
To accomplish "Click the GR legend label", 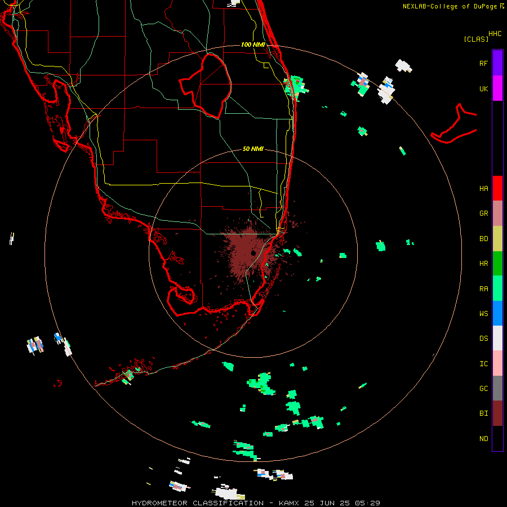I will tap(483, 214).
